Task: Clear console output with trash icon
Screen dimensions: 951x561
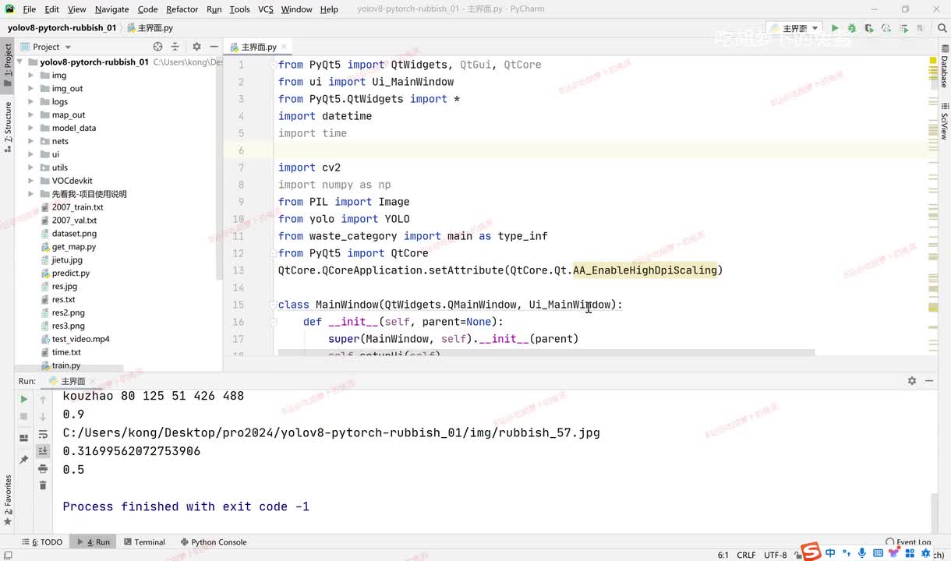Action: pos(43,485)
